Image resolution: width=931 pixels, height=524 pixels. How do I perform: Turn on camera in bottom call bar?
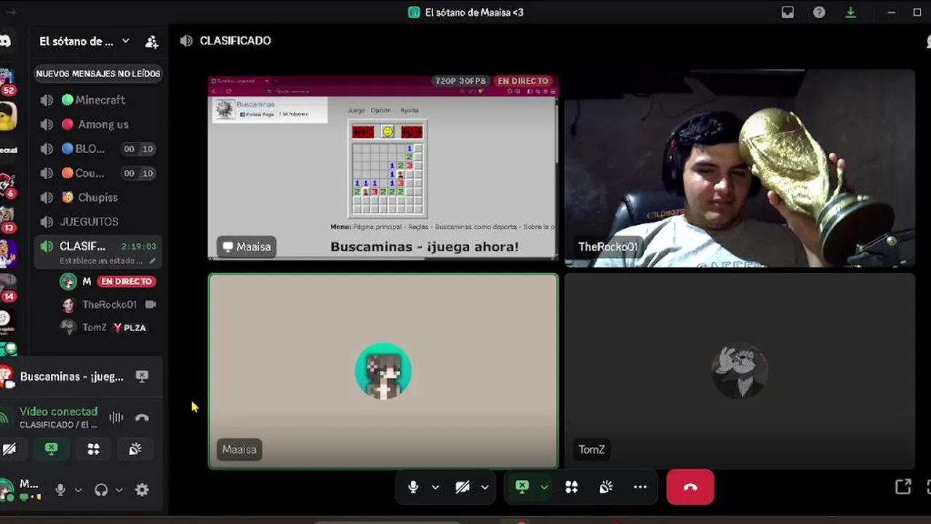pos(463,488)
